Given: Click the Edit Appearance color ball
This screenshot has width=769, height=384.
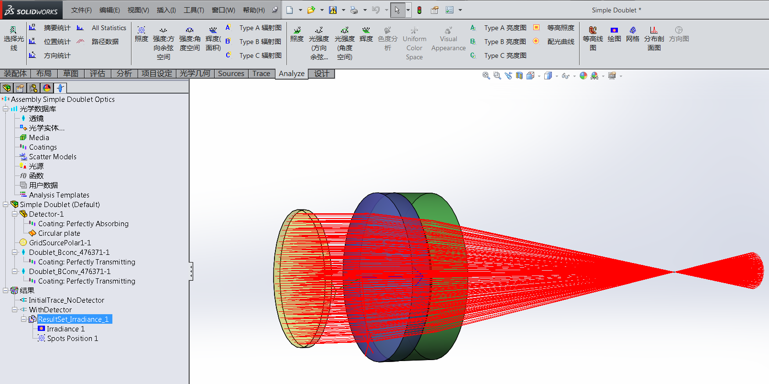Looking at the screenshot, I should tap(583, 76).
